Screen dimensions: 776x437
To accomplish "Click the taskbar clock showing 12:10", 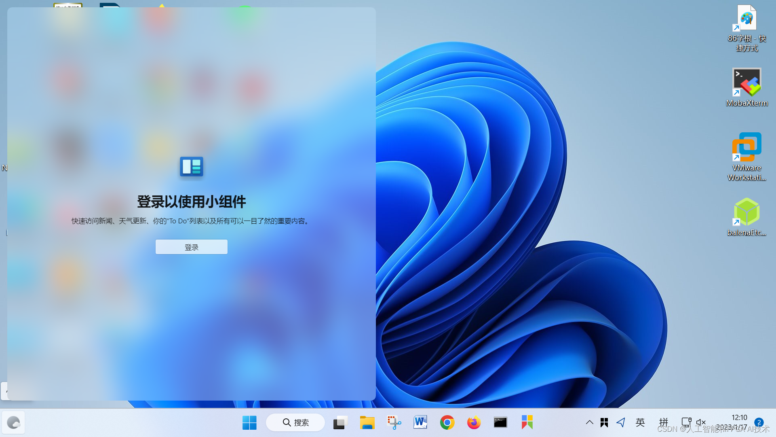I will tap(739, 418).
